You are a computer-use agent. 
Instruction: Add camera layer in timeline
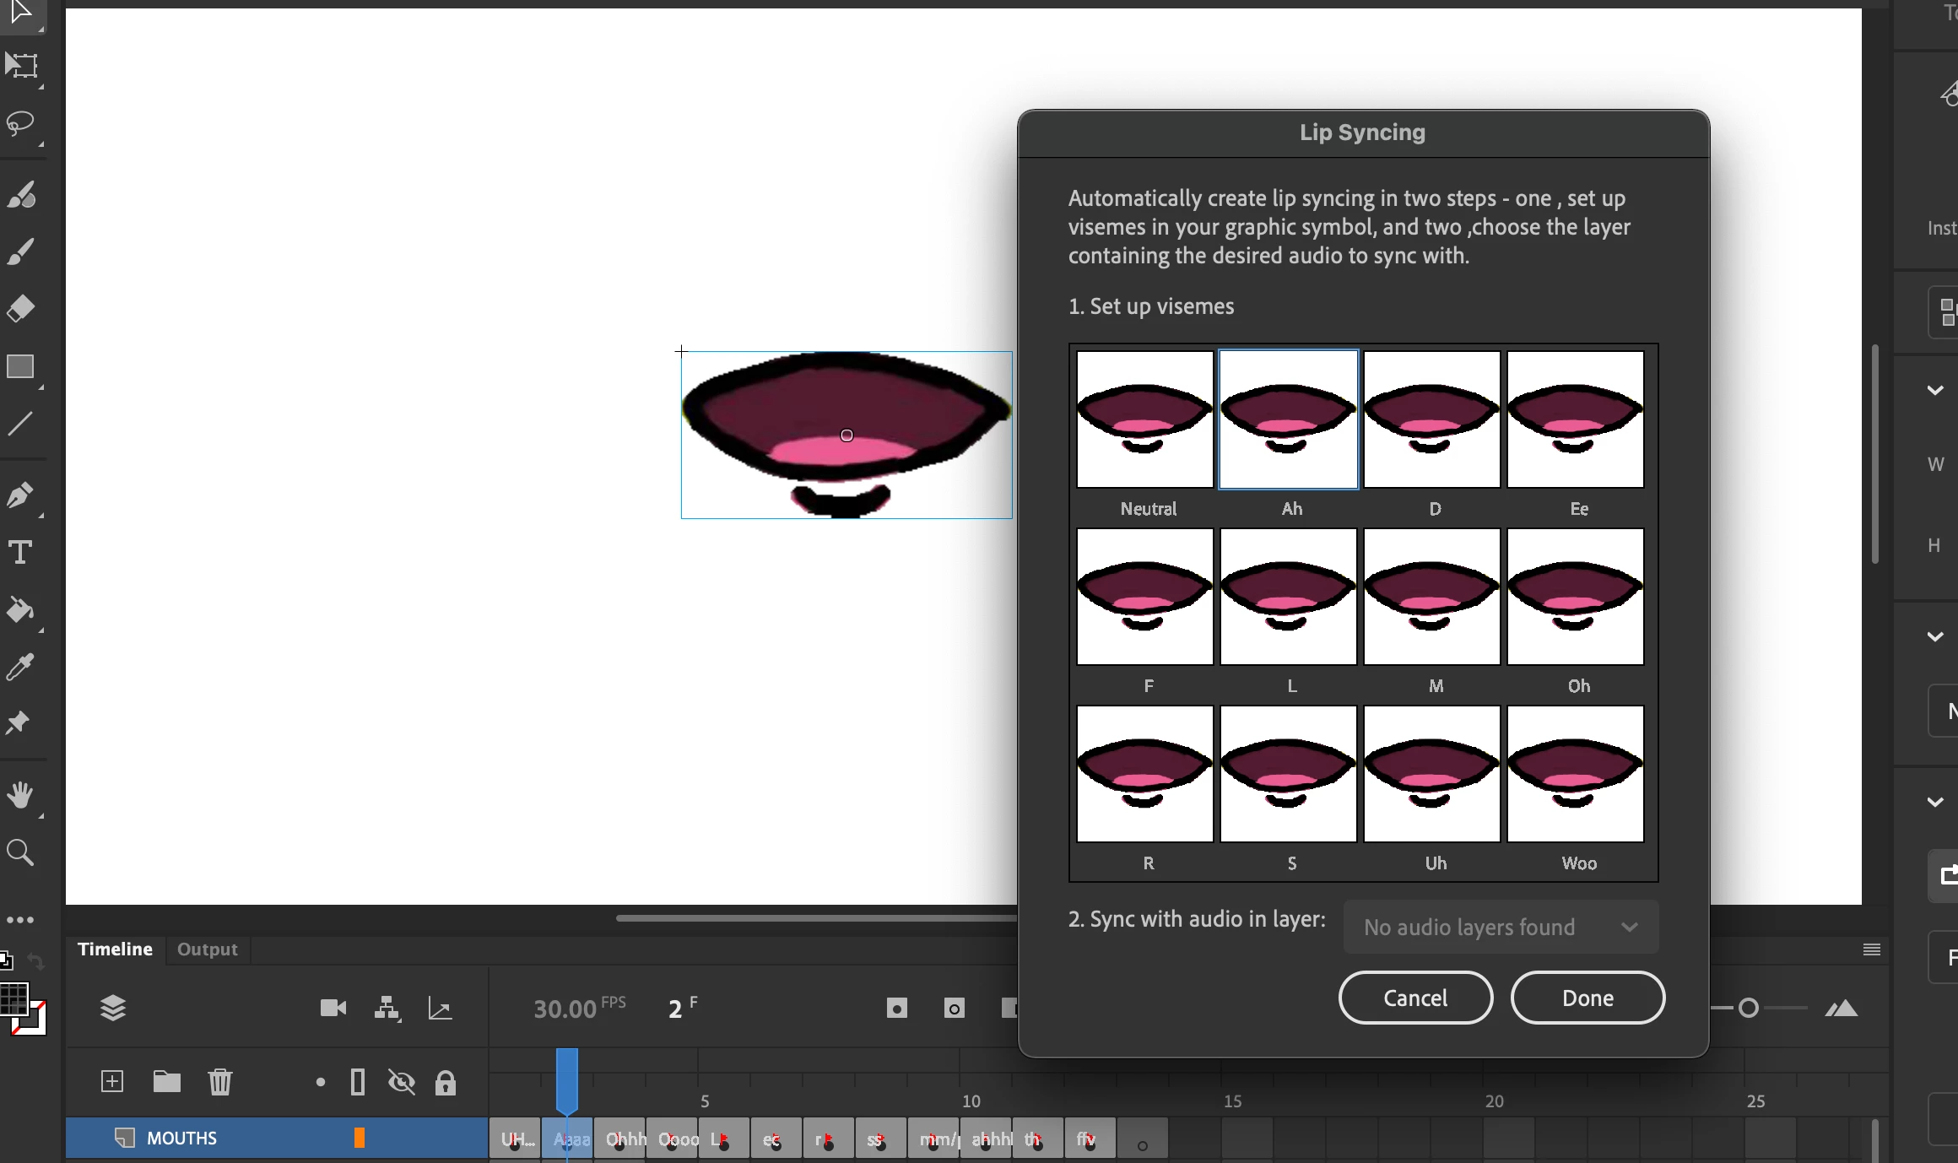pos(333,1008)
